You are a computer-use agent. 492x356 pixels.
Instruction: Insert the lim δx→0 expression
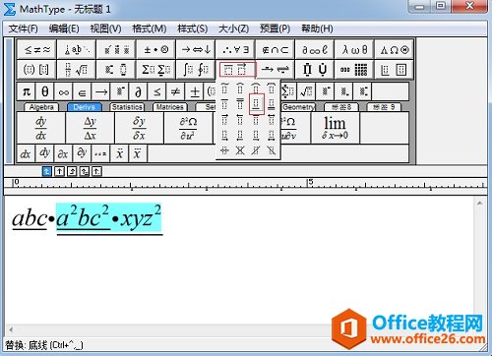pyautogui.click(x=335, y=128)
